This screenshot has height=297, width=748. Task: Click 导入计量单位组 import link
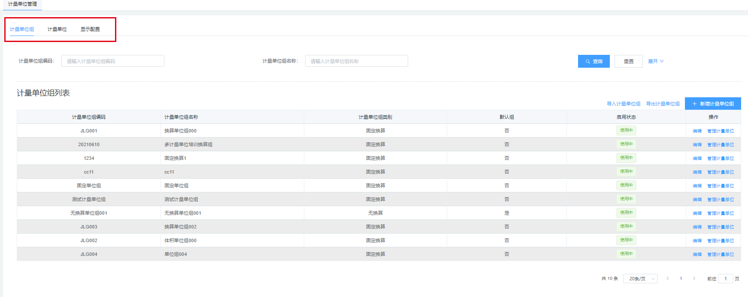[623, 104]
